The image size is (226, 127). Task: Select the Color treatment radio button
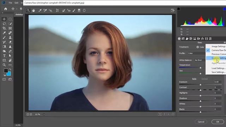[197, 47]
